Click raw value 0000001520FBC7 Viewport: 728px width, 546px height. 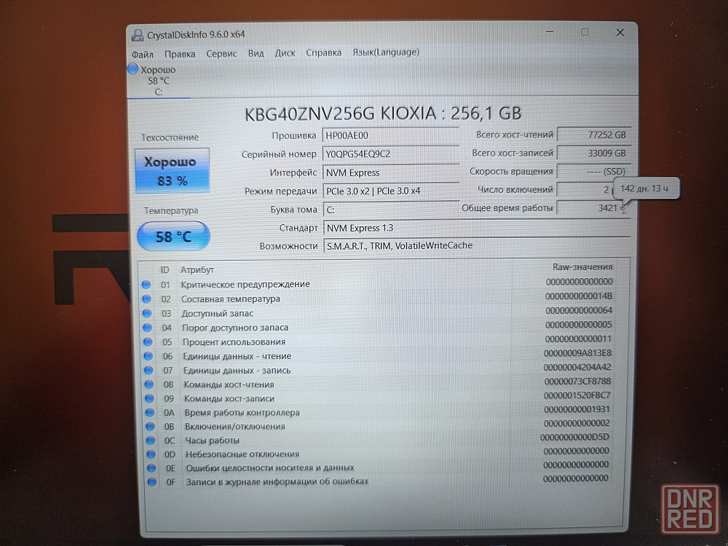point(577,395)
